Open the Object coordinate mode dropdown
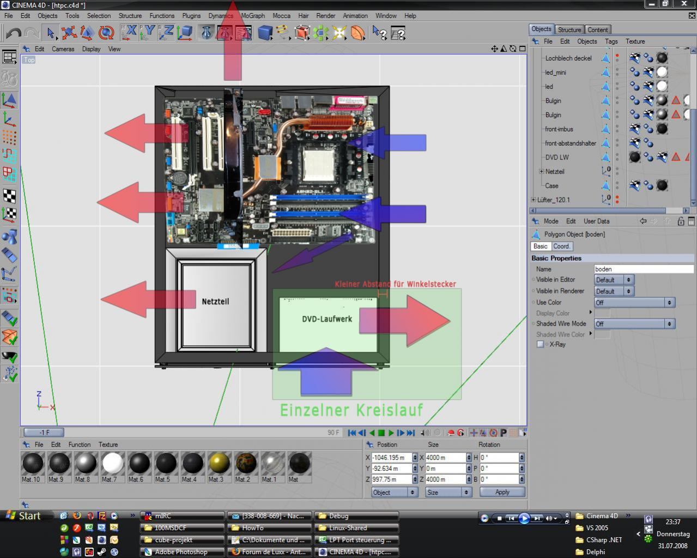This screenshot has width=697, height=558. tap(394, 492)
